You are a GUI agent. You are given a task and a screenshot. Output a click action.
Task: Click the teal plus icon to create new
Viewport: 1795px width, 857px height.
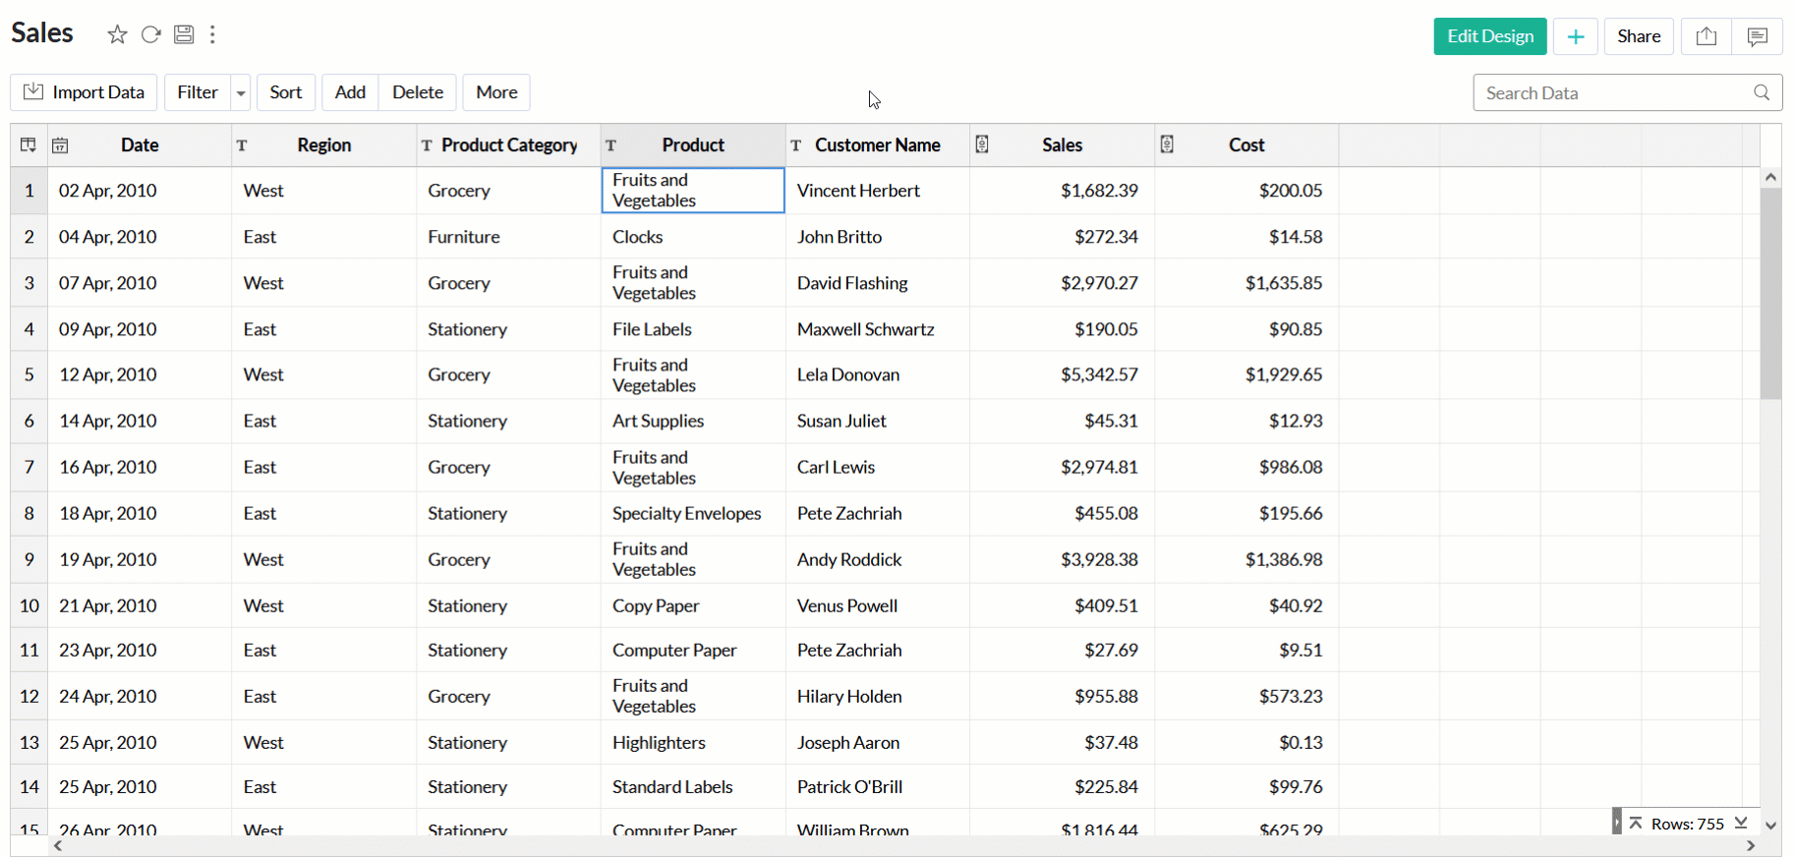tap(1575, 36)
